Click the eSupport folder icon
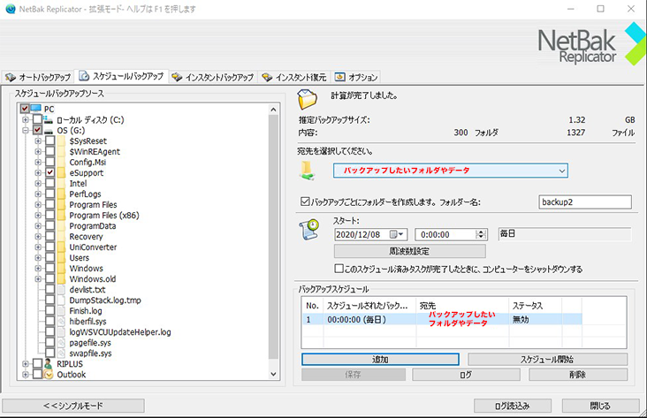 62,172
